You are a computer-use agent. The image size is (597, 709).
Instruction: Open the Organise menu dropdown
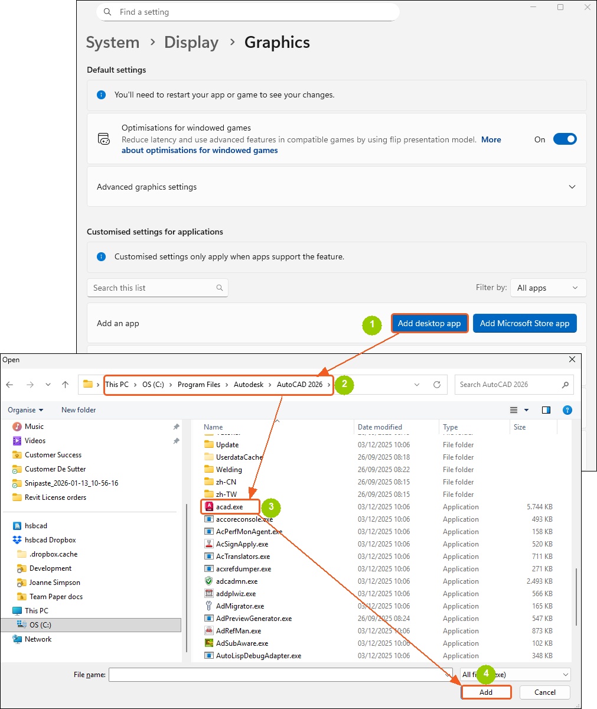coord(25,410)
